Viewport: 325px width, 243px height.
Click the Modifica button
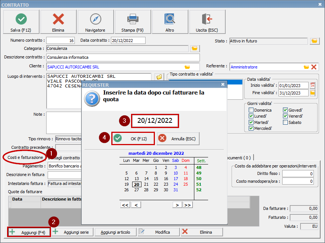click(159, 232)
